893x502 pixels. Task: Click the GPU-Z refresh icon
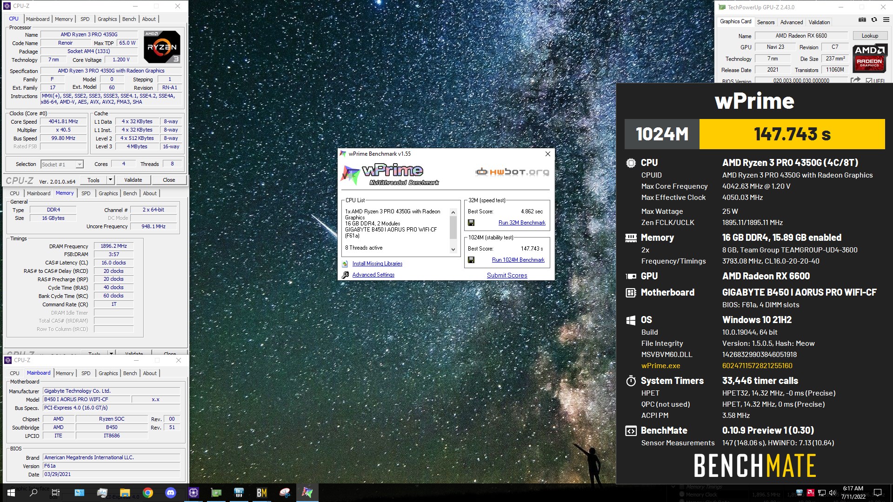coord(874,20)
